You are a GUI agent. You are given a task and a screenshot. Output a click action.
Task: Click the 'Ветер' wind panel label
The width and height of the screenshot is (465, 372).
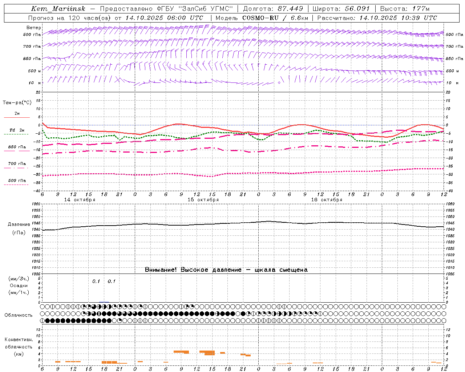(33, 28)
